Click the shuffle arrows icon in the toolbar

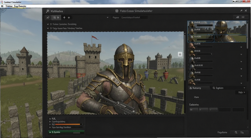[48, 18]
